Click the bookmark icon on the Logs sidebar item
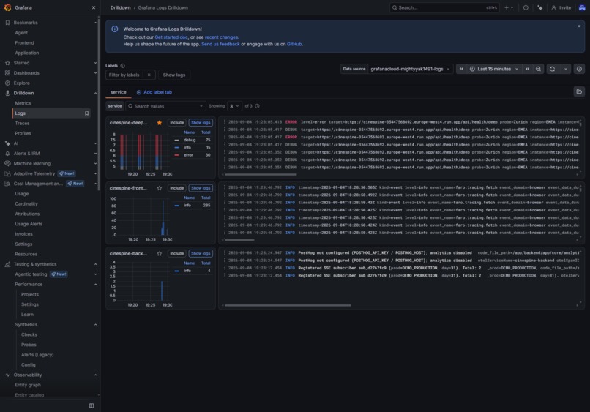 (86, 113)
